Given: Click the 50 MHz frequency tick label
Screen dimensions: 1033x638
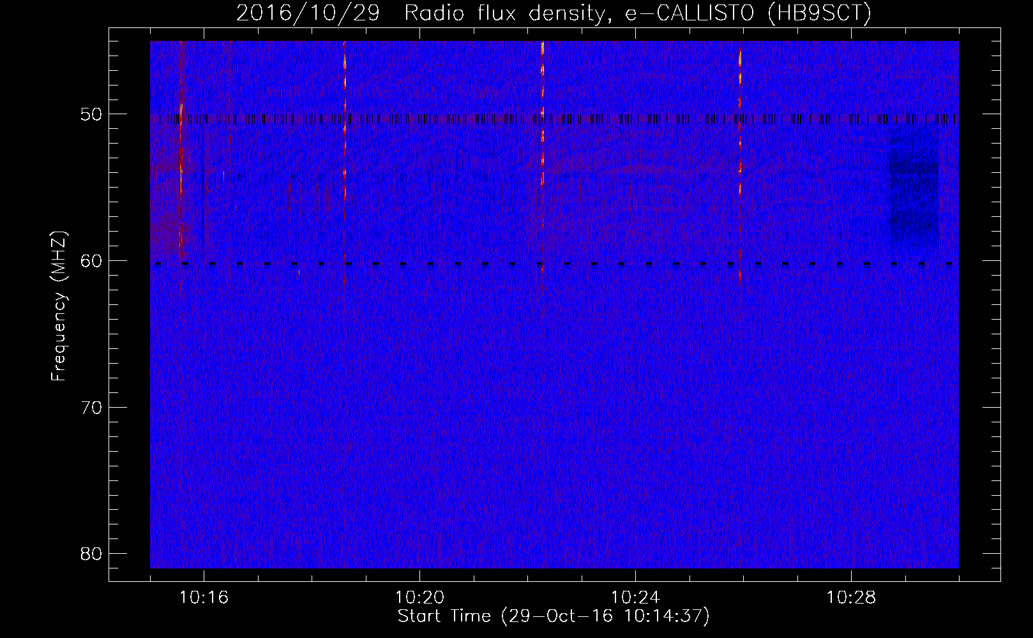Looking at the screenshot, I should tap(91, 115).
